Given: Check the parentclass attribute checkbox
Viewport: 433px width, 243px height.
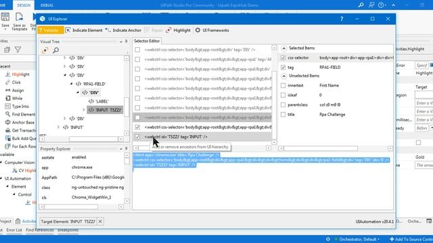Looking at the screenshot, I should tap(283, 105).
